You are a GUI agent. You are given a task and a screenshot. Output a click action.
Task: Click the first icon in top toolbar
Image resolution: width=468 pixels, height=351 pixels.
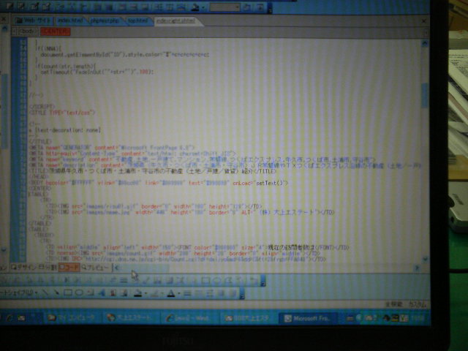click(10, 6)
